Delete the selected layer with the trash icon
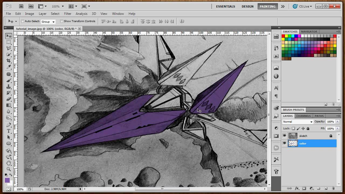The height and width of the screenshot is (194, 345). pyautogui.click(x=333, y=189)
